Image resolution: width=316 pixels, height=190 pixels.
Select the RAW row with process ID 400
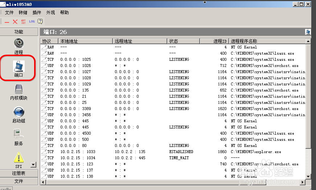[x=173, y=53]
